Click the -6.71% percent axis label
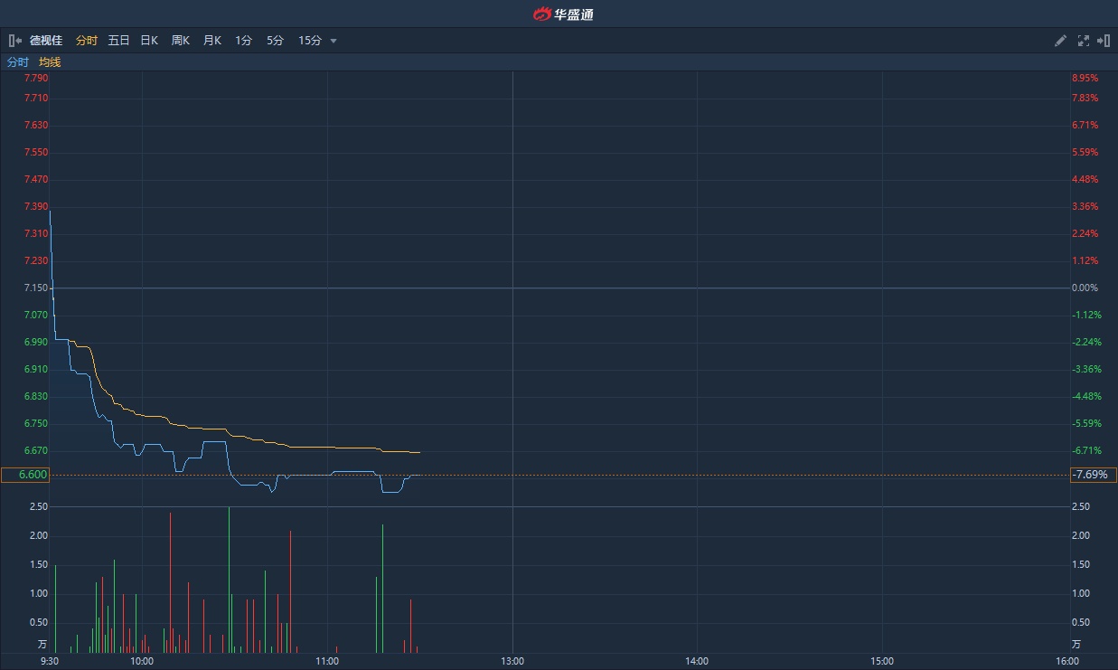This screenshot has height=670, width=1118. [1087, 450]
